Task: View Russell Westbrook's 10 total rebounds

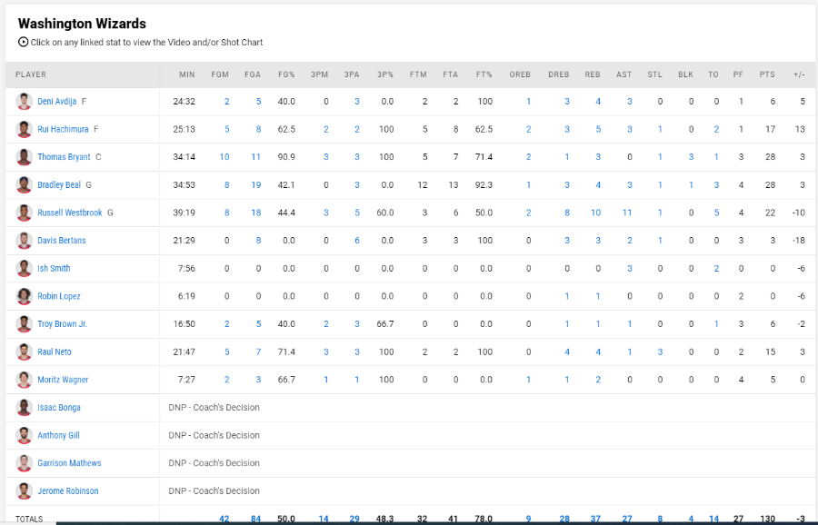Action: point(595,213)
